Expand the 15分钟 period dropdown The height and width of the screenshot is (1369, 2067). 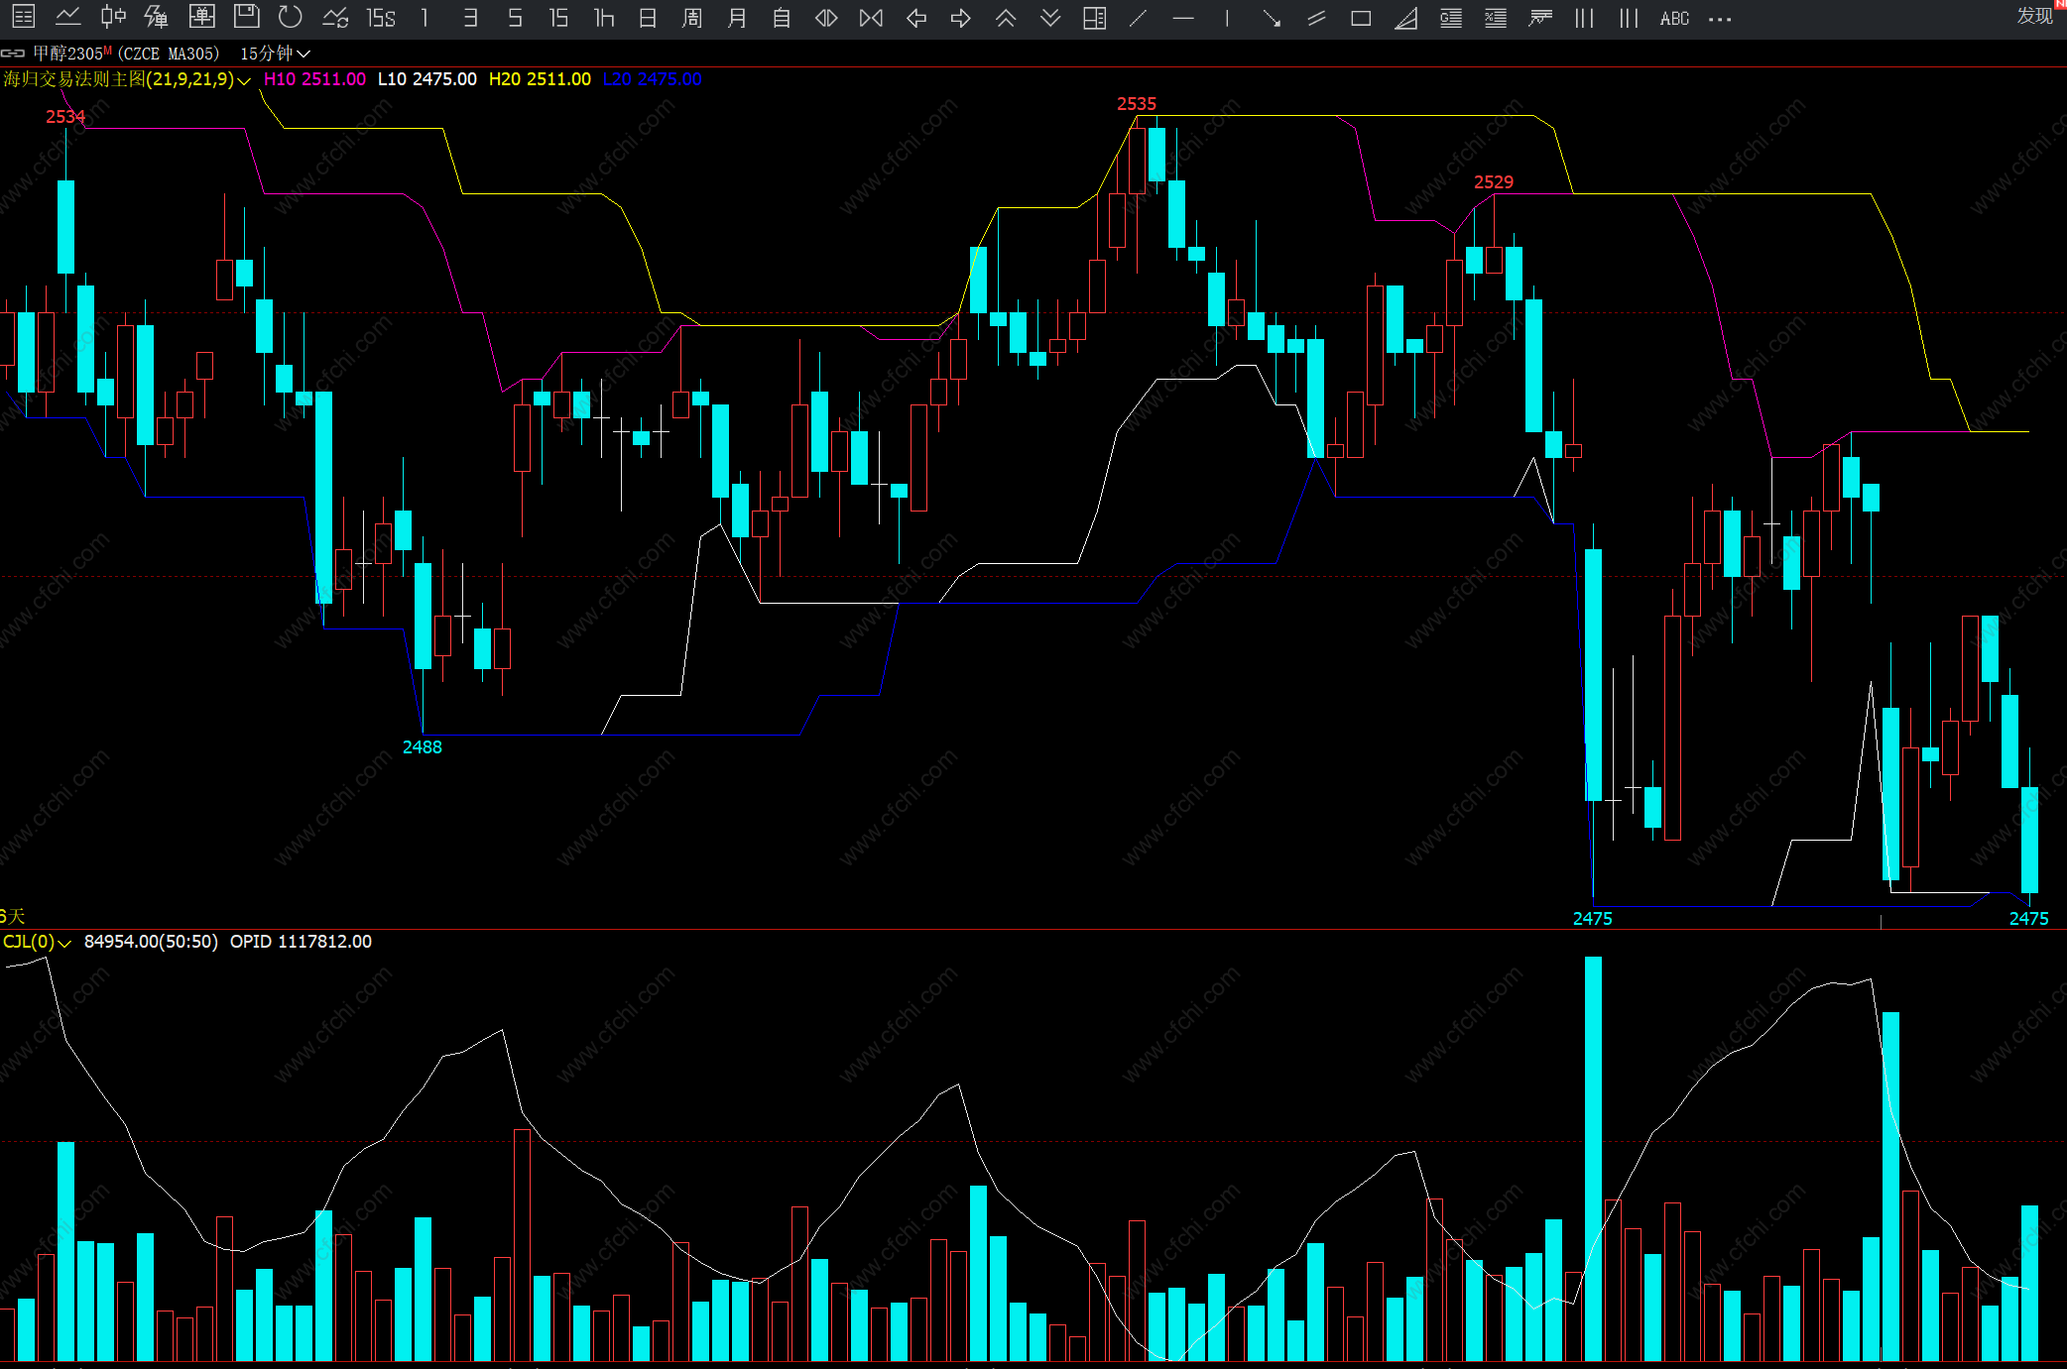[304, 54]
